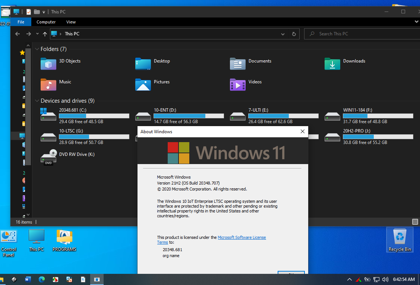Select the 10-ENT (D:) drive icon
The height and width of the screenshot is (285, 420).
143,116
